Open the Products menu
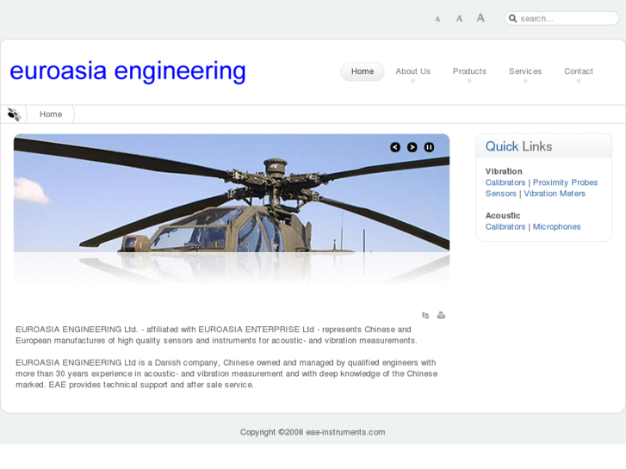Viewport: 626px width, 469px height. pos(469,71)
